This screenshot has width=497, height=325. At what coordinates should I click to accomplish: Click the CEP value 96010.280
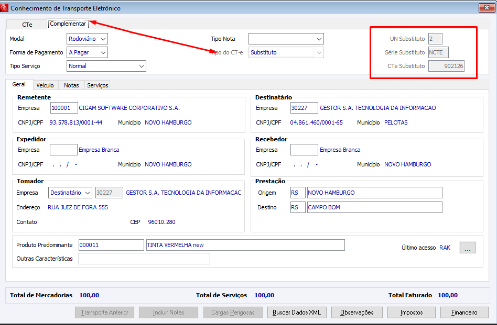point(161,222)
